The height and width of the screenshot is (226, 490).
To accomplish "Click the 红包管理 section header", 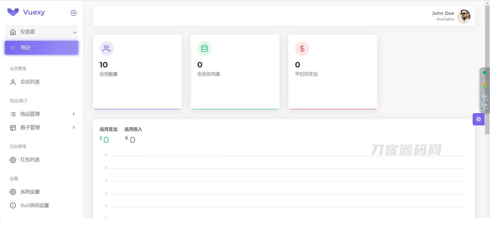I will tap(18, 147).
